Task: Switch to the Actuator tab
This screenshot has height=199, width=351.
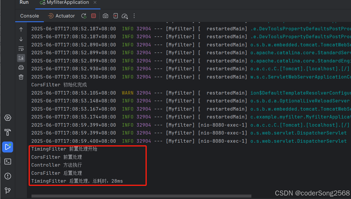Action: pyautogui.click(x=61, y=16)
